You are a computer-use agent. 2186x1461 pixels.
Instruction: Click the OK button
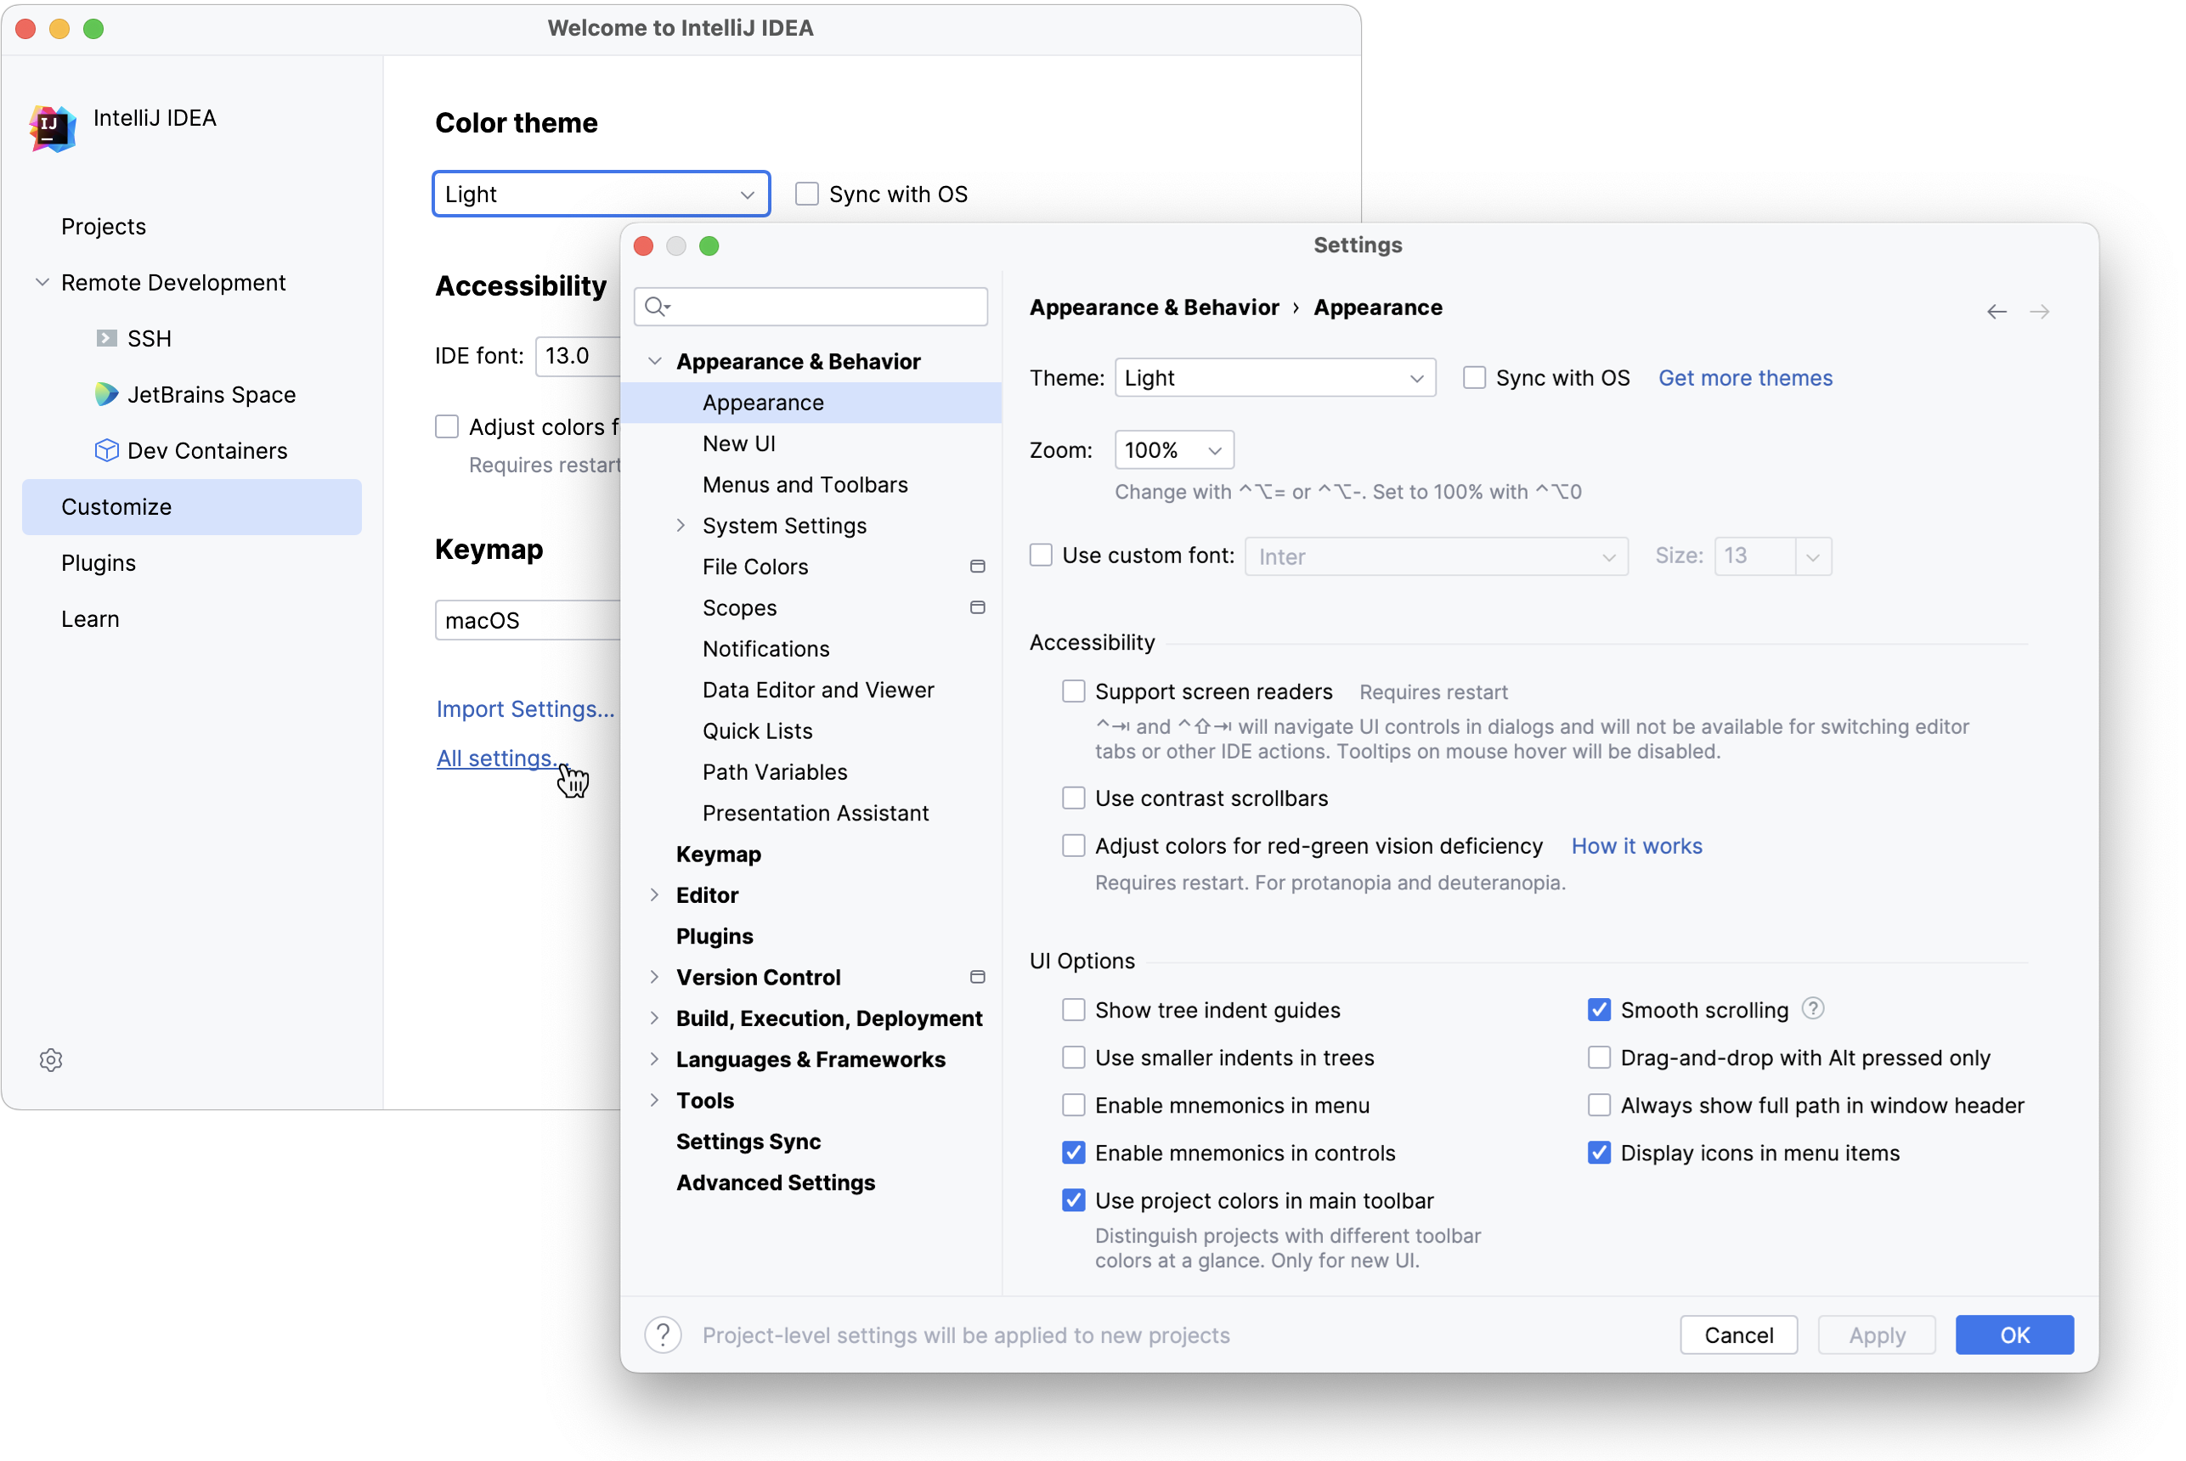[x=2014, y=1335]
